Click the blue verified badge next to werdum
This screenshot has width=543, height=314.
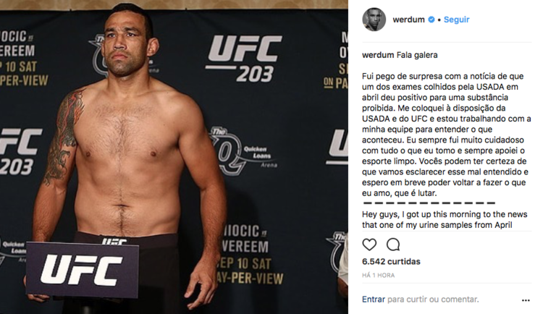pyautogui.click(x=432, y=20)
